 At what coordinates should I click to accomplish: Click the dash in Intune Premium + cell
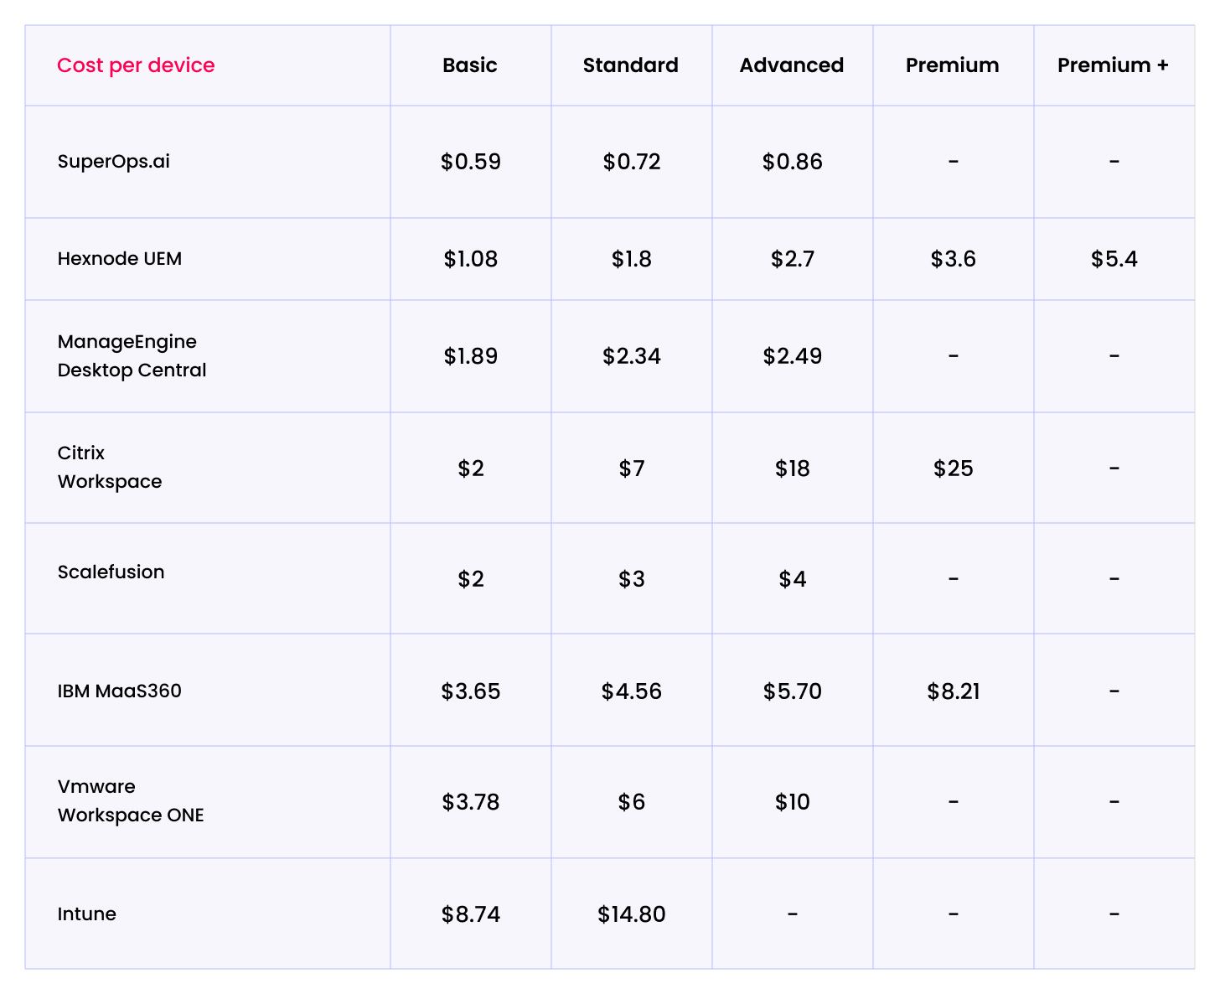(x=1114, y=914)
